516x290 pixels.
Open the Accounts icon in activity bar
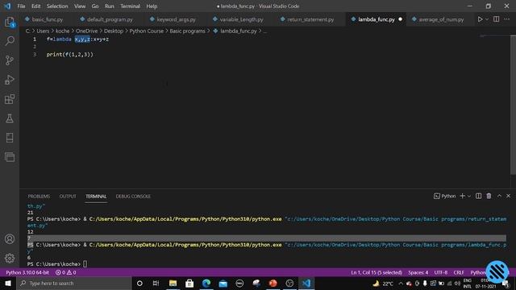(x=10, y=238)
